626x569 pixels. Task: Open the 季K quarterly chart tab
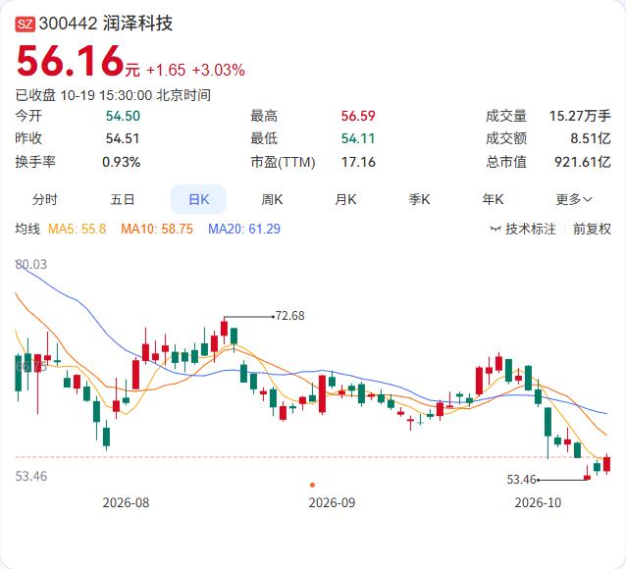click(419, 199)
